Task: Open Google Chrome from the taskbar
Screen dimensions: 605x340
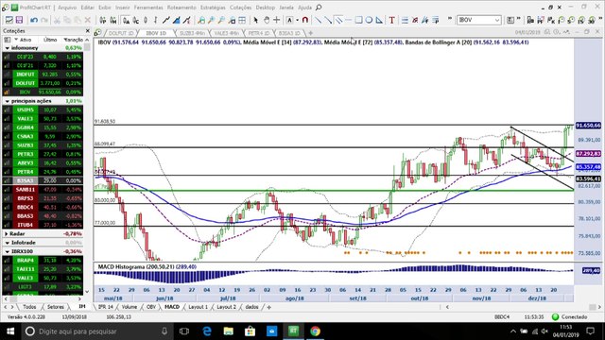Action: 315,331
